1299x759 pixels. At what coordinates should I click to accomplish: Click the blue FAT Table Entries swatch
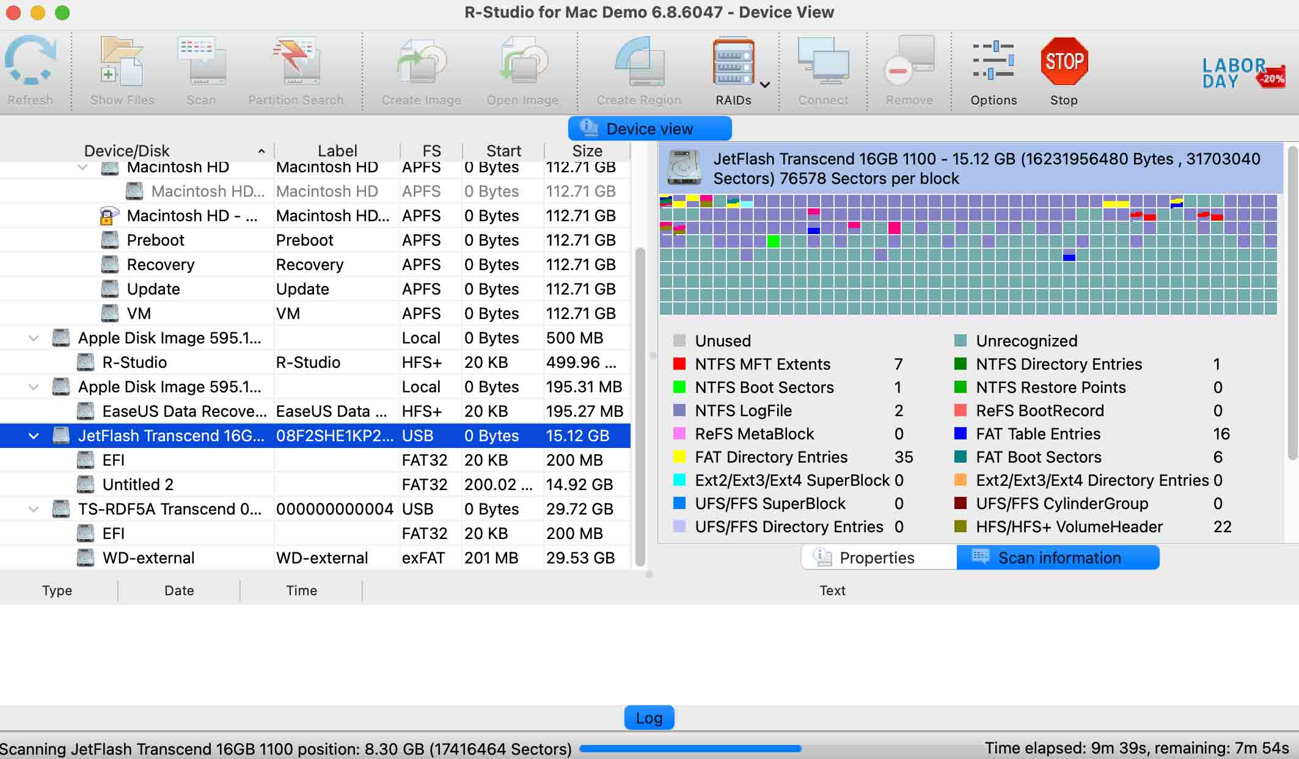[960, 433]
